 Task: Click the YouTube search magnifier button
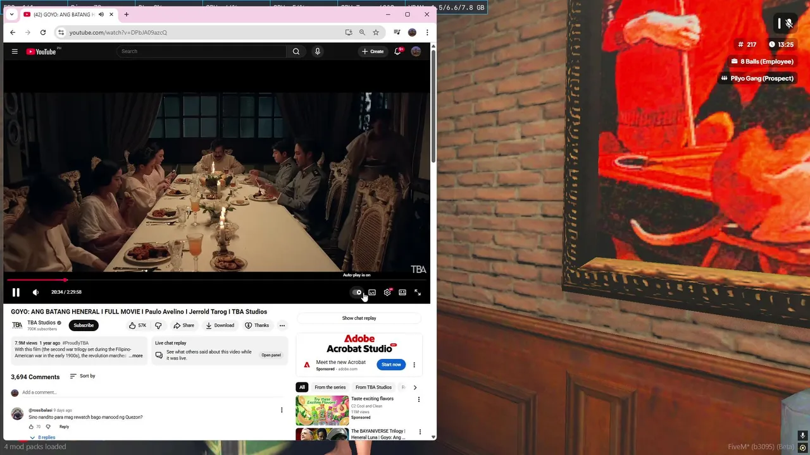point(296,51)
